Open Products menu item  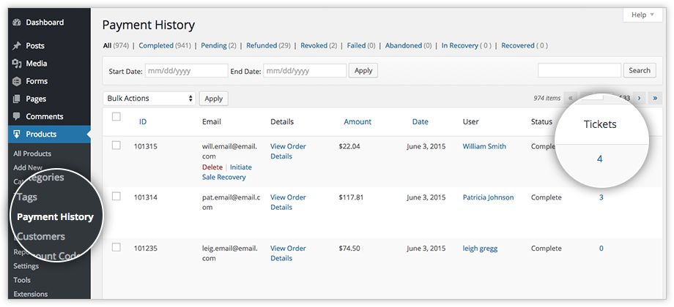point(41,134)
